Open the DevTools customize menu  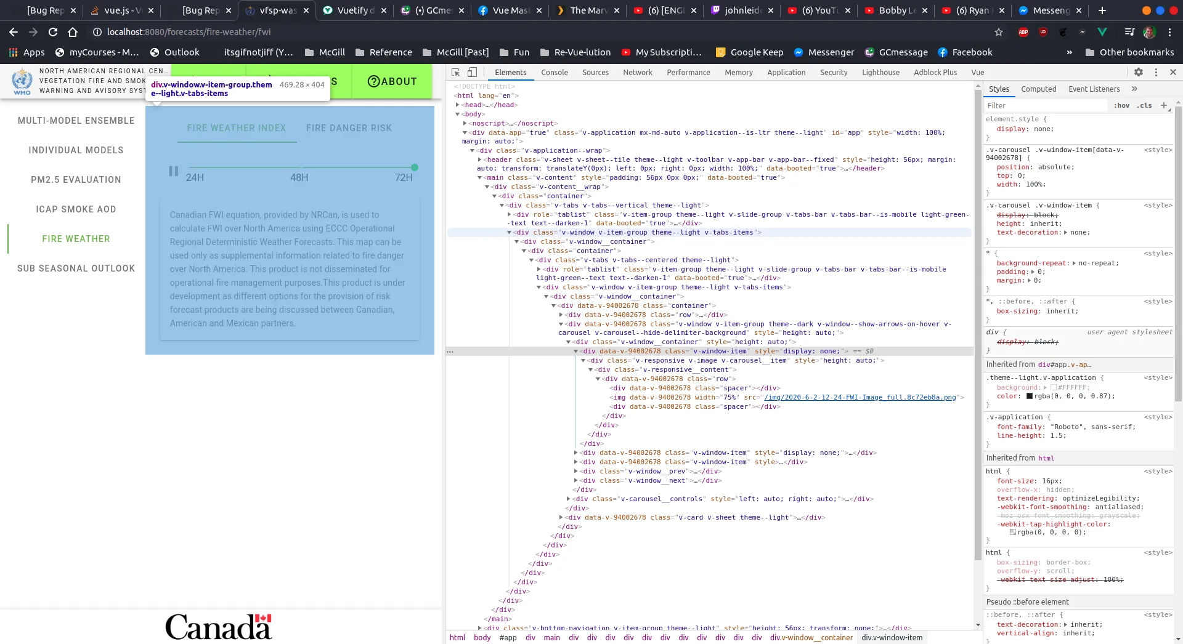[x=1156, y=72]
